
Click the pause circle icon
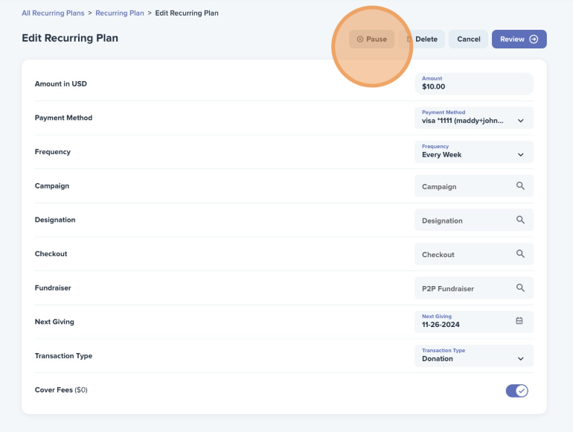360,39
